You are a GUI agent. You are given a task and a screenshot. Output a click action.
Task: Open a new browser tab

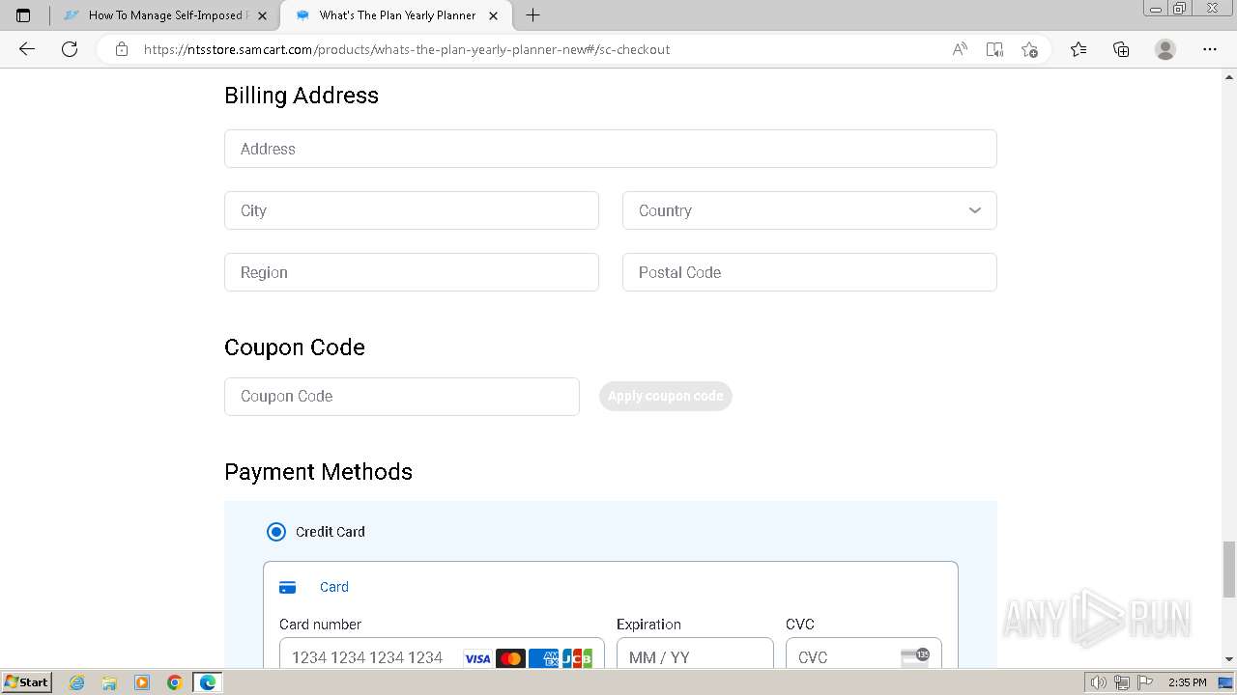pyautogui.click(x=532, y=15)
